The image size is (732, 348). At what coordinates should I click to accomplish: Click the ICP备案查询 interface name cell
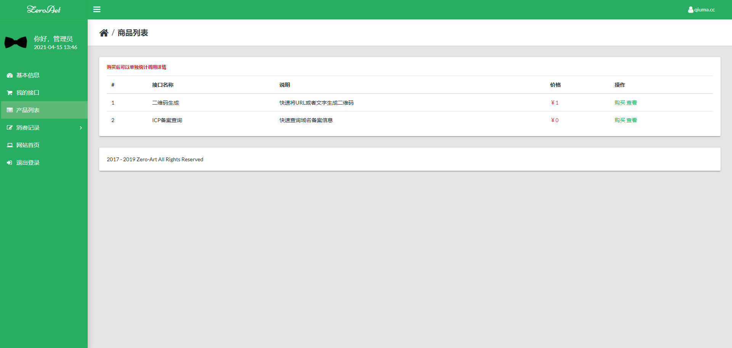167,120
